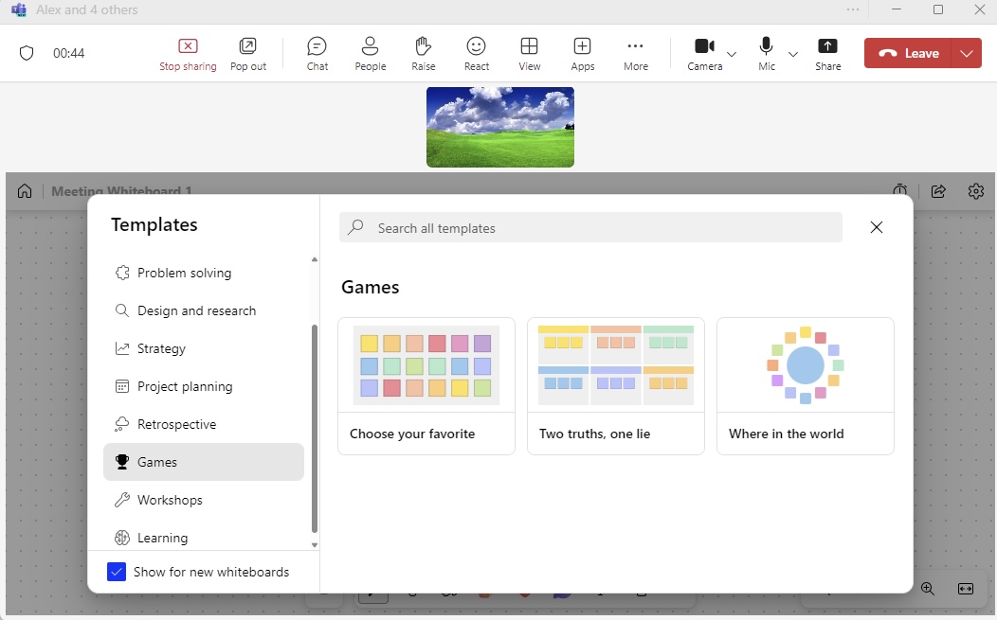Click the fit to screen icon
The height and width of the screenshot is (620, 997).
click(x=965, y=589)
